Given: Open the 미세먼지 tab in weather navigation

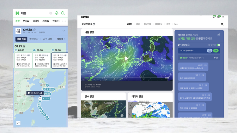Looking at the screenshot, I should 147,24.
